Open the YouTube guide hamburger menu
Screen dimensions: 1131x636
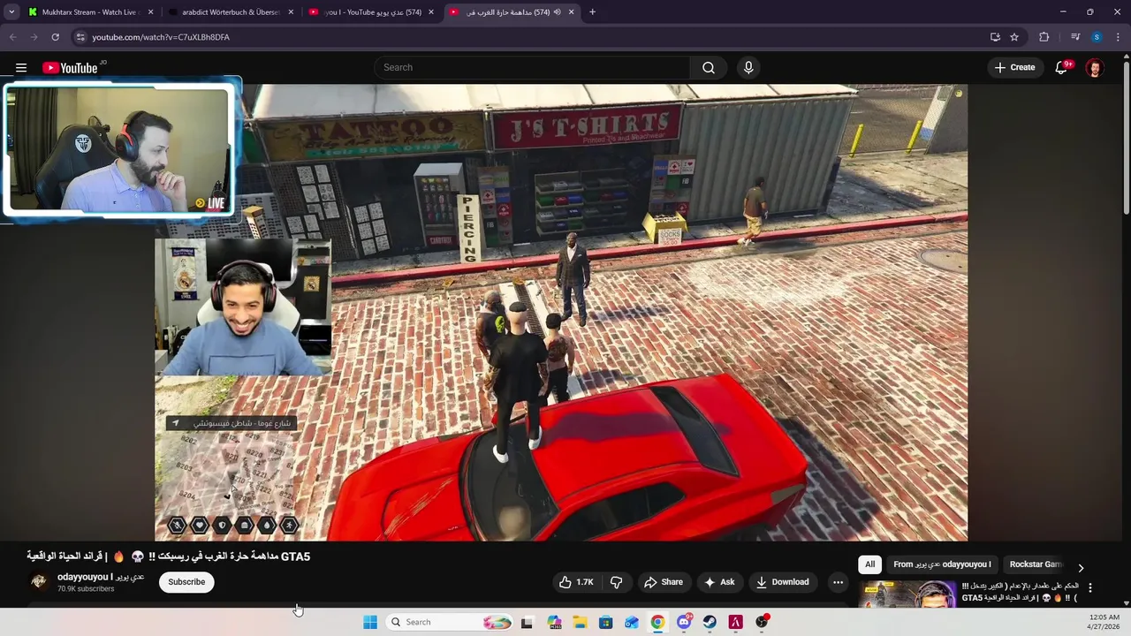click(21, 67)
